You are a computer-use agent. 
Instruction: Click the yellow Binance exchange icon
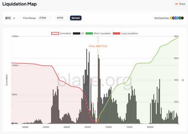tap(171, 18)
